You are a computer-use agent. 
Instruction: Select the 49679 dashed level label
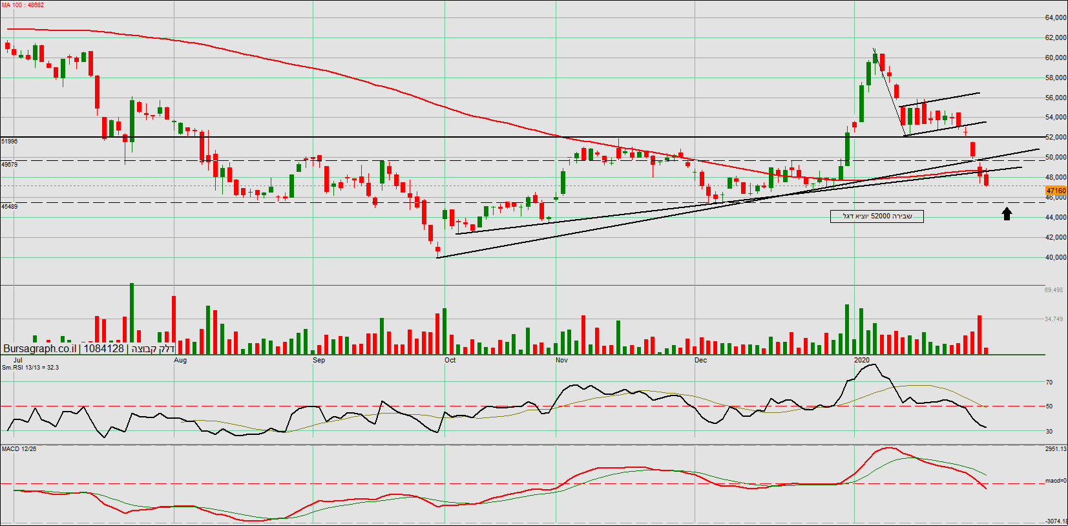point(10,165)
